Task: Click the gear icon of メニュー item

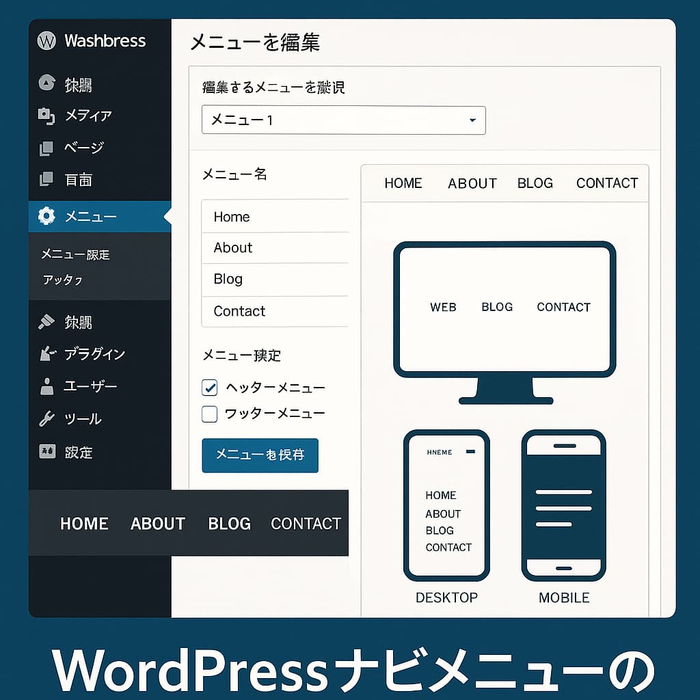Action: tap(46, 216)
